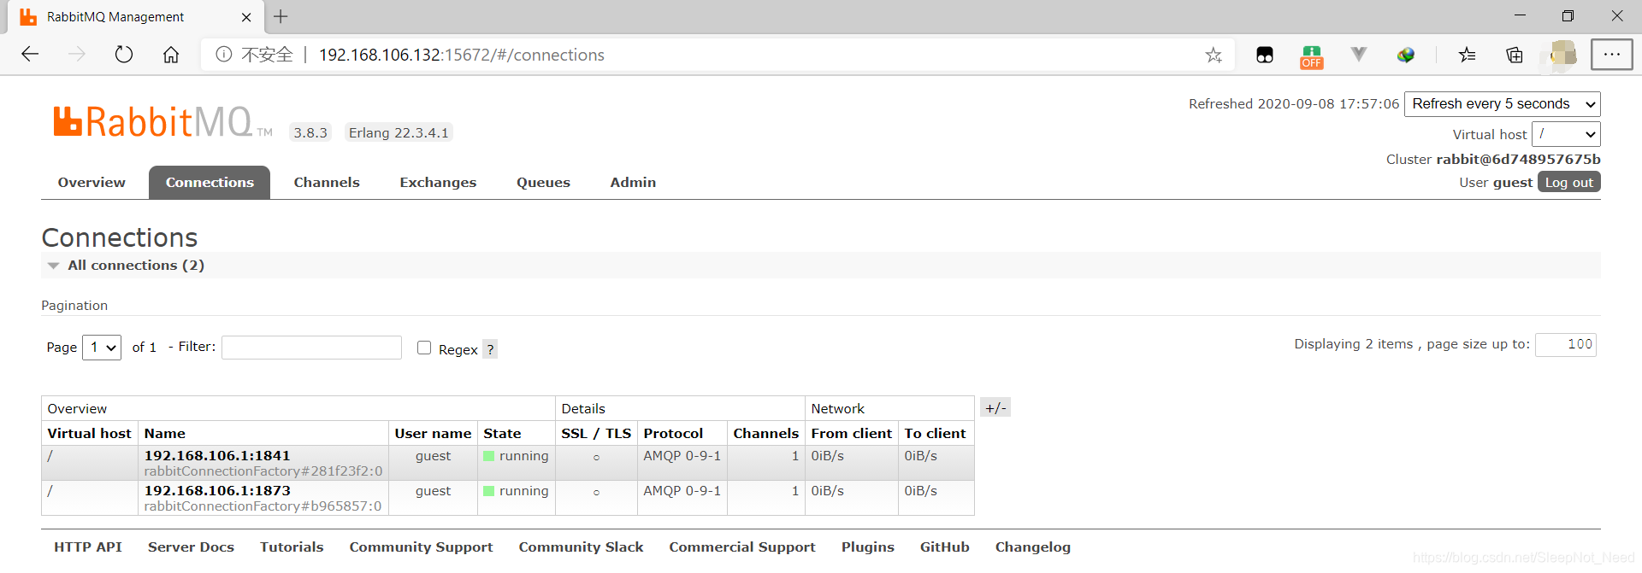Sort by User name column header
The height and width of the screenshot is (573, 1642).
433,434
